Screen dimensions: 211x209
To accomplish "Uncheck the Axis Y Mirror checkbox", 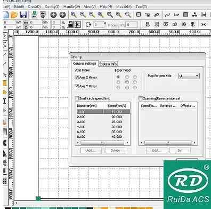I will click(77, 86).
